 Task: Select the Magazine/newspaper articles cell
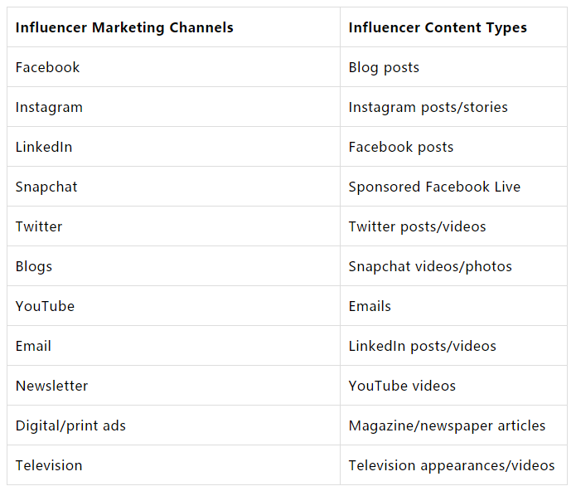click(453, 425)
